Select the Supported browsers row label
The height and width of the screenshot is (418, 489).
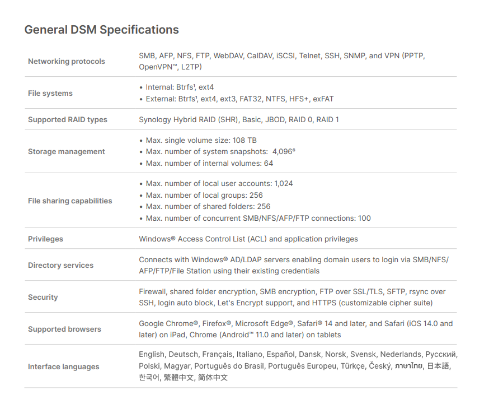pos(64,329)
